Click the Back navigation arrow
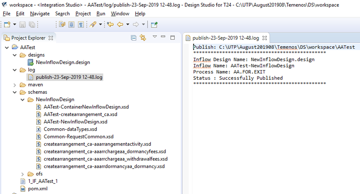 [x=120, y=24]
